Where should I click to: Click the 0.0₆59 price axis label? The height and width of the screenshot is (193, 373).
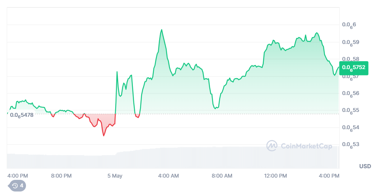(x=350, y=42)
